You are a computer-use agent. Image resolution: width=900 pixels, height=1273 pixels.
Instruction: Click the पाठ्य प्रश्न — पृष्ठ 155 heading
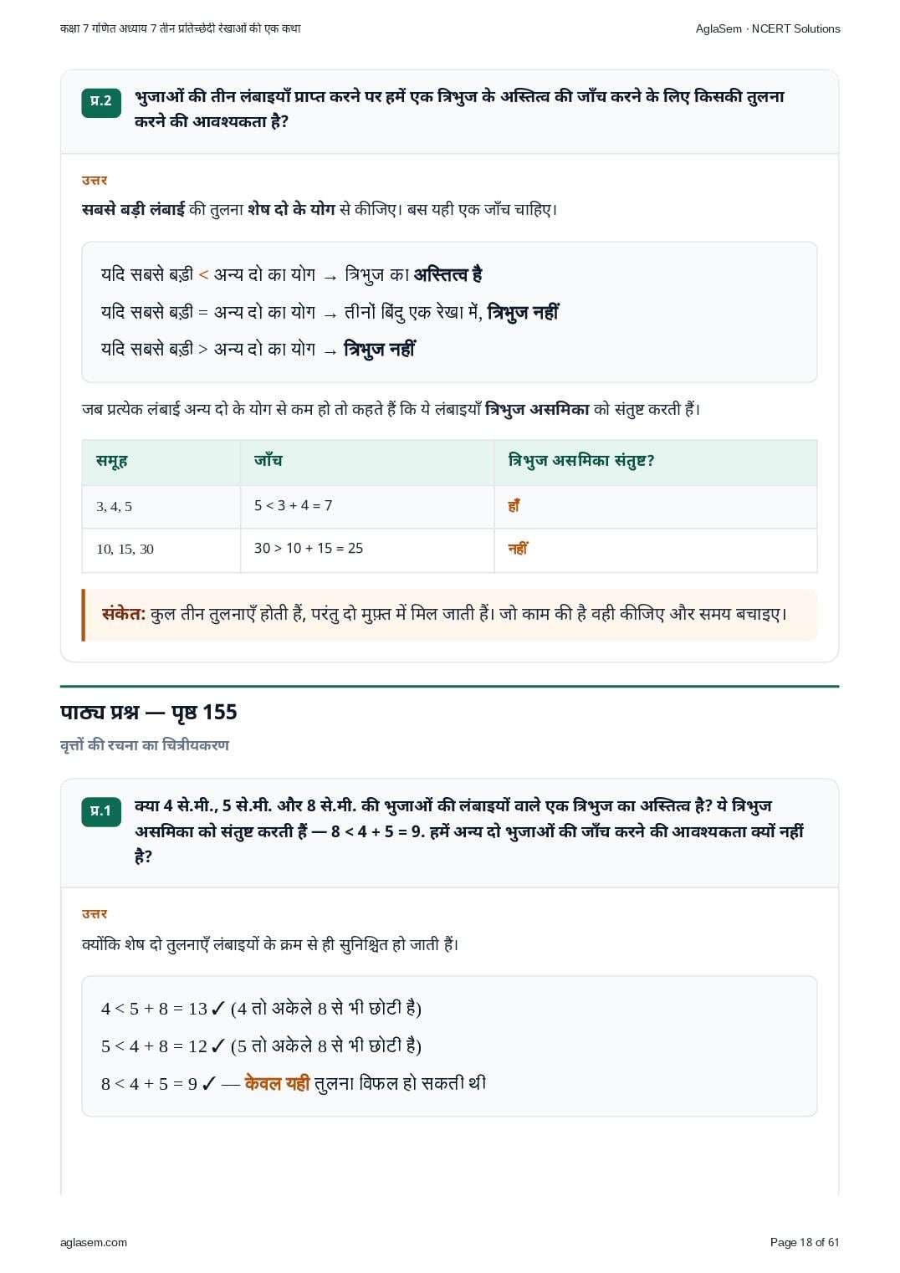click(x=149, y=713)
